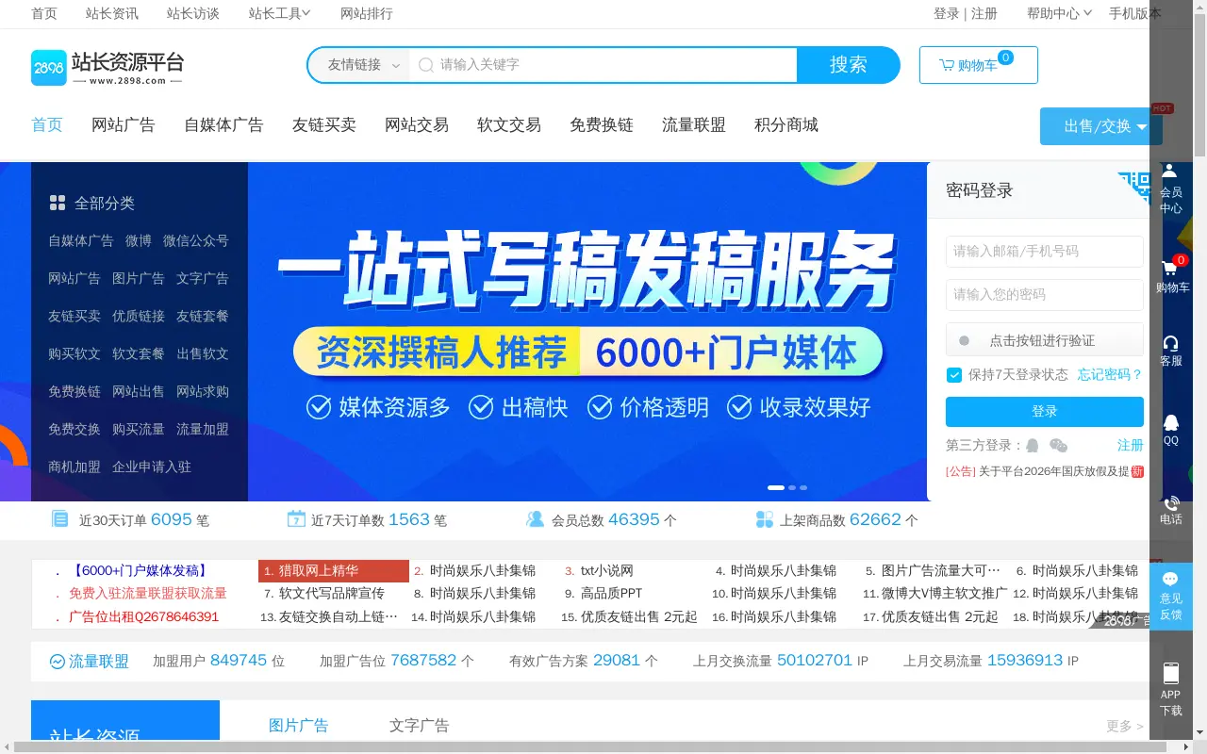Viewport: 1207px width, 754px height.
Task: Open 高品质PPT ad link
Action: (611, 594)
